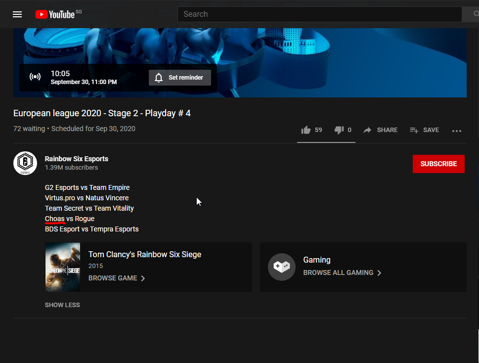Click the Share arrow icon
The width and height of the screenshot is (479, 363).
pyautogui.click(x=367, y=130)
